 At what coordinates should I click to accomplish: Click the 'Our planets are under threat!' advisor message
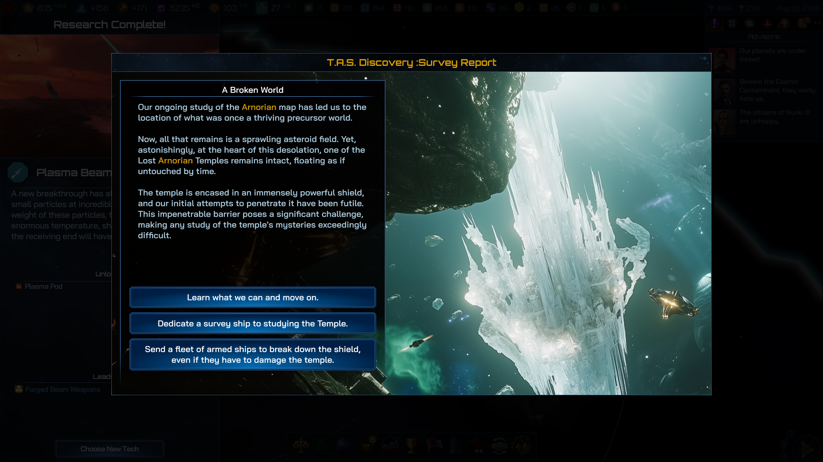point(772,55)
